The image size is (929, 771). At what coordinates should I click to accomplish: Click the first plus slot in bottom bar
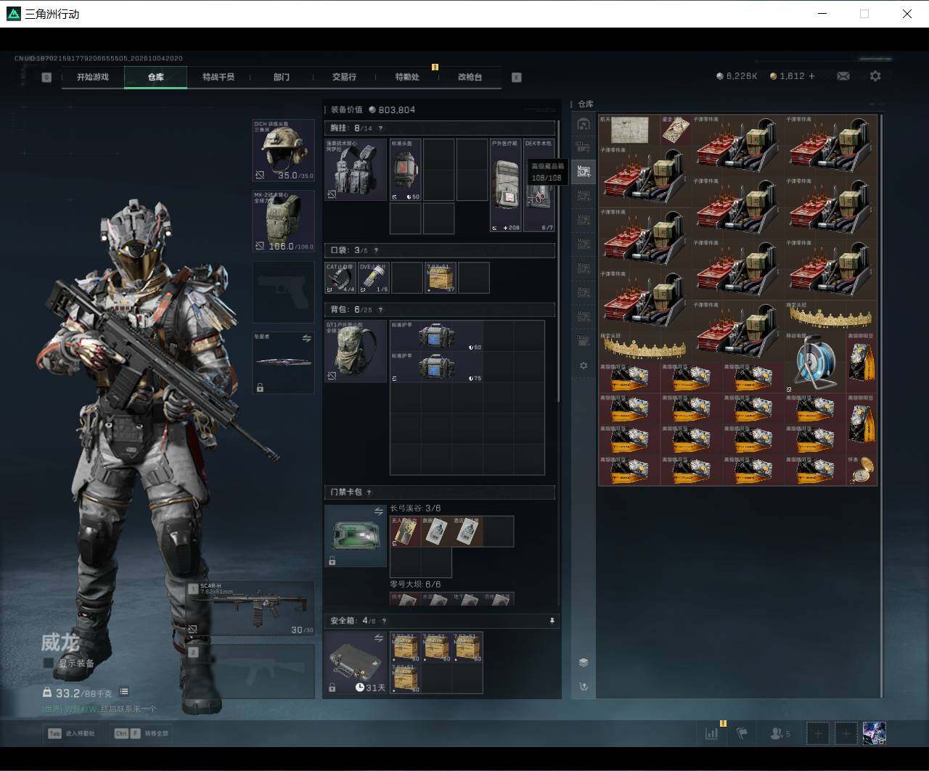tap(818, 733)
